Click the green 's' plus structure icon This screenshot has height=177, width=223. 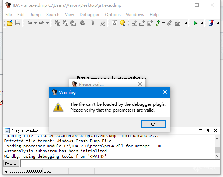pyautogui.click(x=158, y=23)
